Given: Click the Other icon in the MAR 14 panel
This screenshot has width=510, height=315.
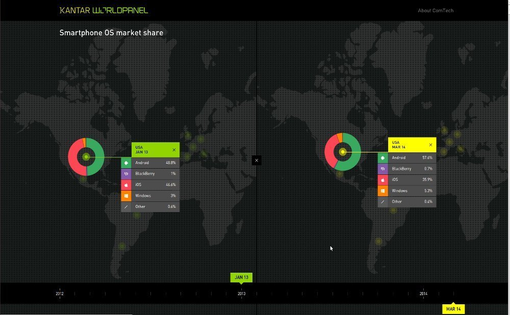Looking at the screenshot, I should 383,202.
